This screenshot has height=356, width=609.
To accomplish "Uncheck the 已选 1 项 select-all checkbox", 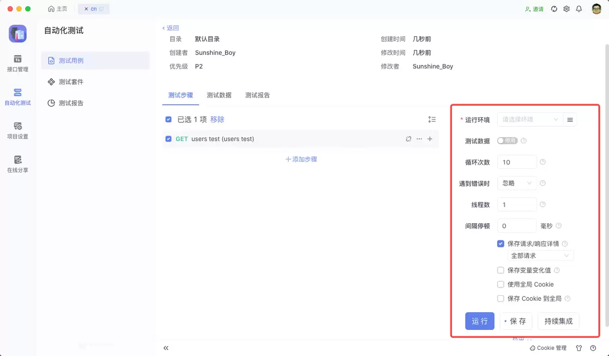I will point(168,119).
